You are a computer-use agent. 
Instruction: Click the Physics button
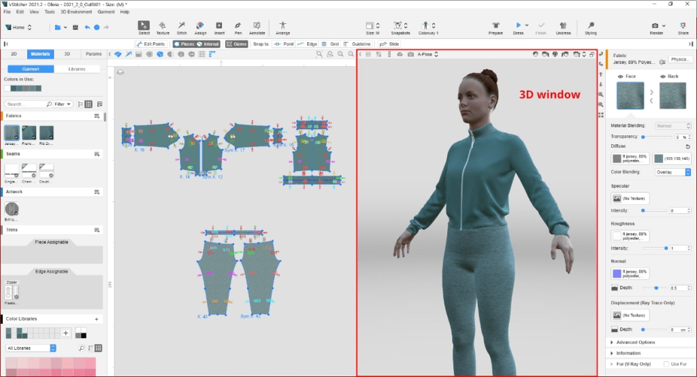[679, 59]
